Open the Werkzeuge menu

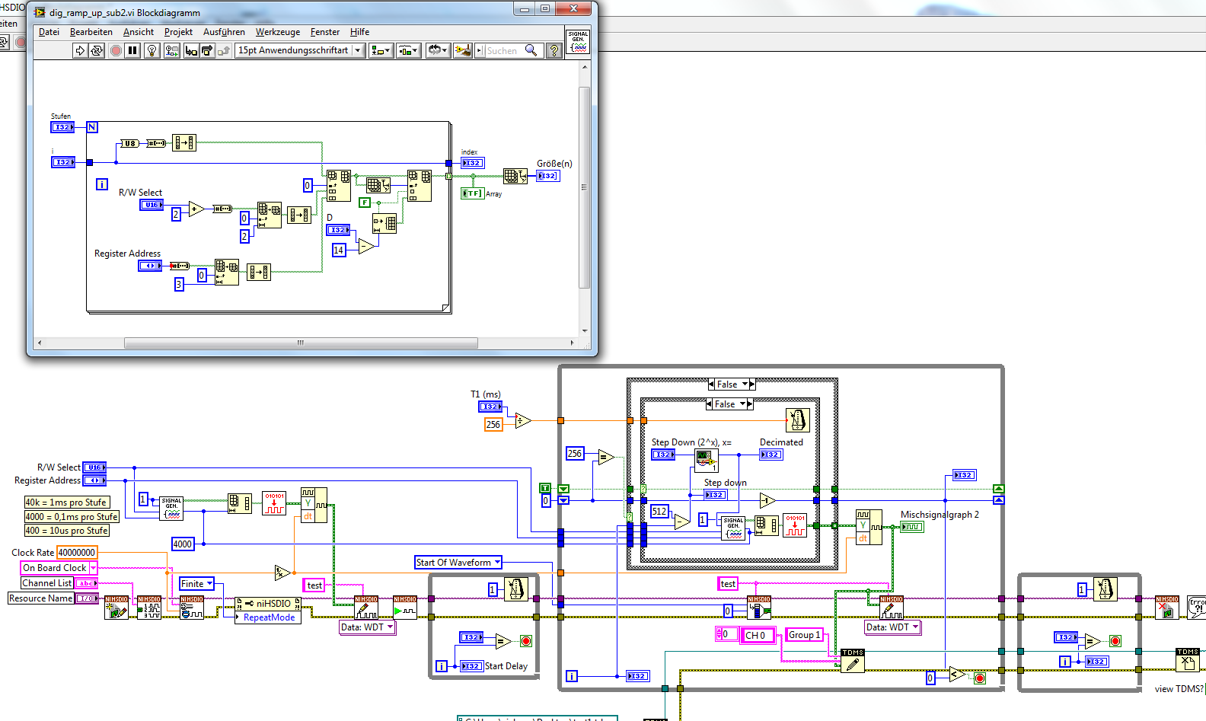pos(277,32)
